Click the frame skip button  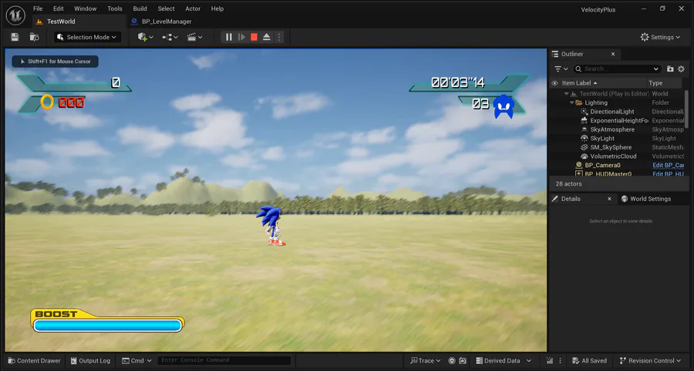pyautogui.click(x=241, y=37)
